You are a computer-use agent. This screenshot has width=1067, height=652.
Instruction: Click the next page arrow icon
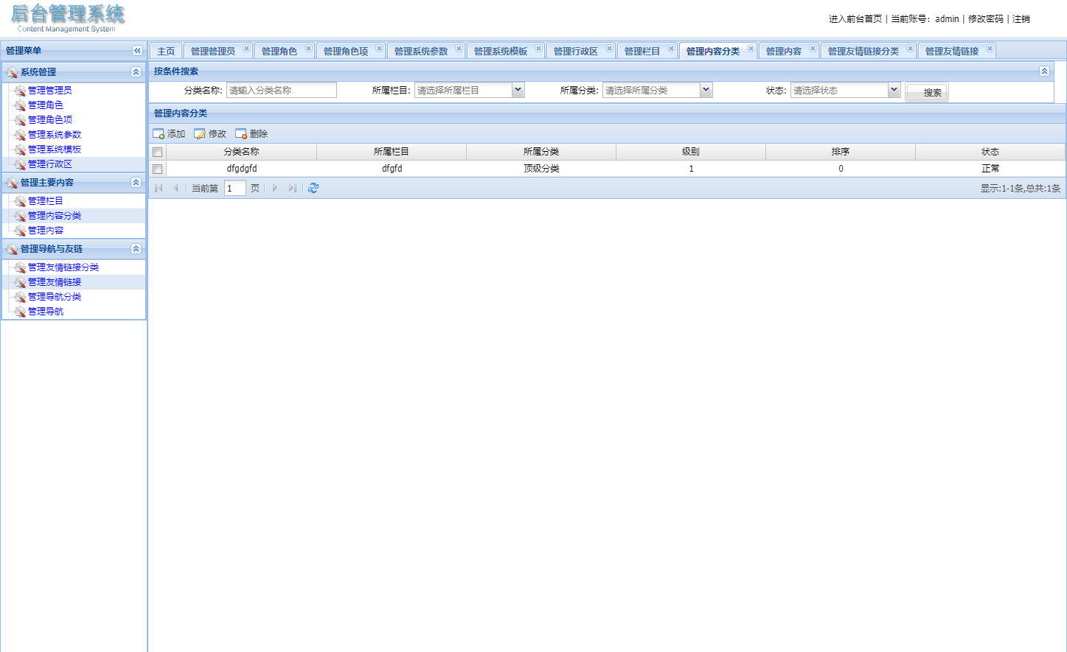click(x=274, y=188)
